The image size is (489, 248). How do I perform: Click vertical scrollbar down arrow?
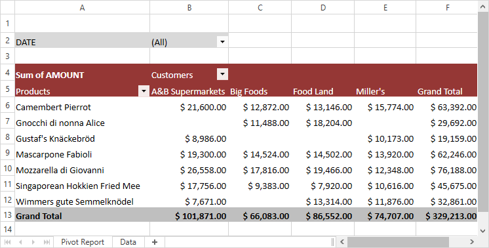click(x=482, y=231)
